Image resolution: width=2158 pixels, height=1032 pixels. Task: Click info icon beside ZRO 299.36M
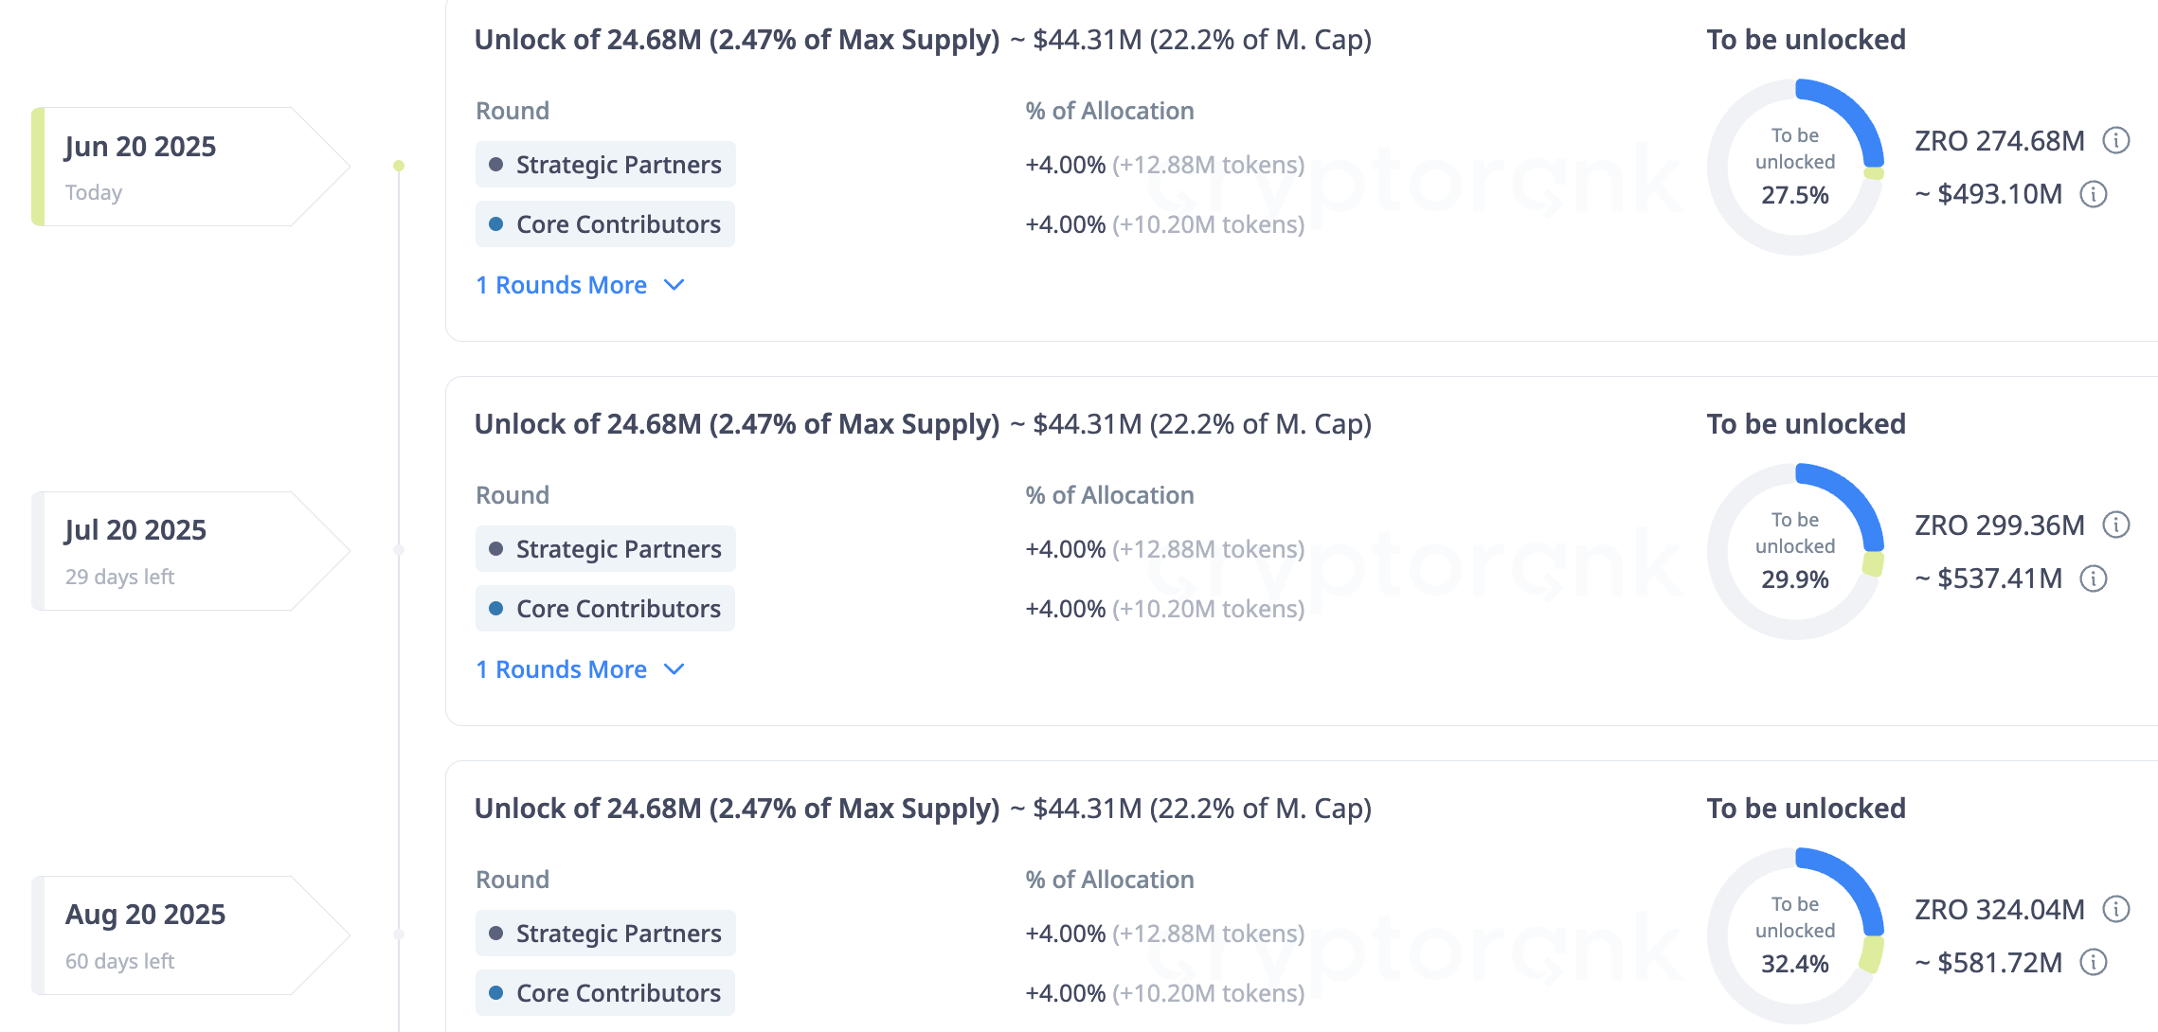(2116, 525)
